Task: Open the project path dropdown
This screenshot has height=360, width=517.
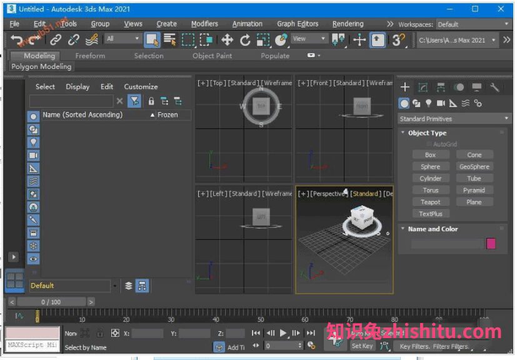Action: pyautogui.click(x=457, y=40)
